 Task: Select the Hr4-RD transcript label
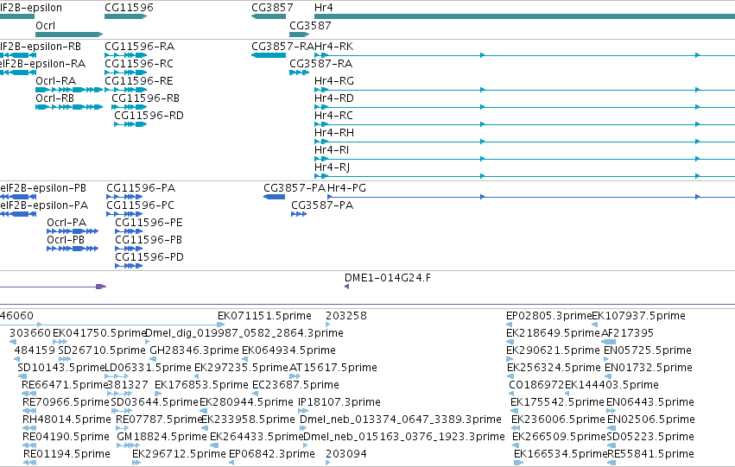click(x=334, y=98)
